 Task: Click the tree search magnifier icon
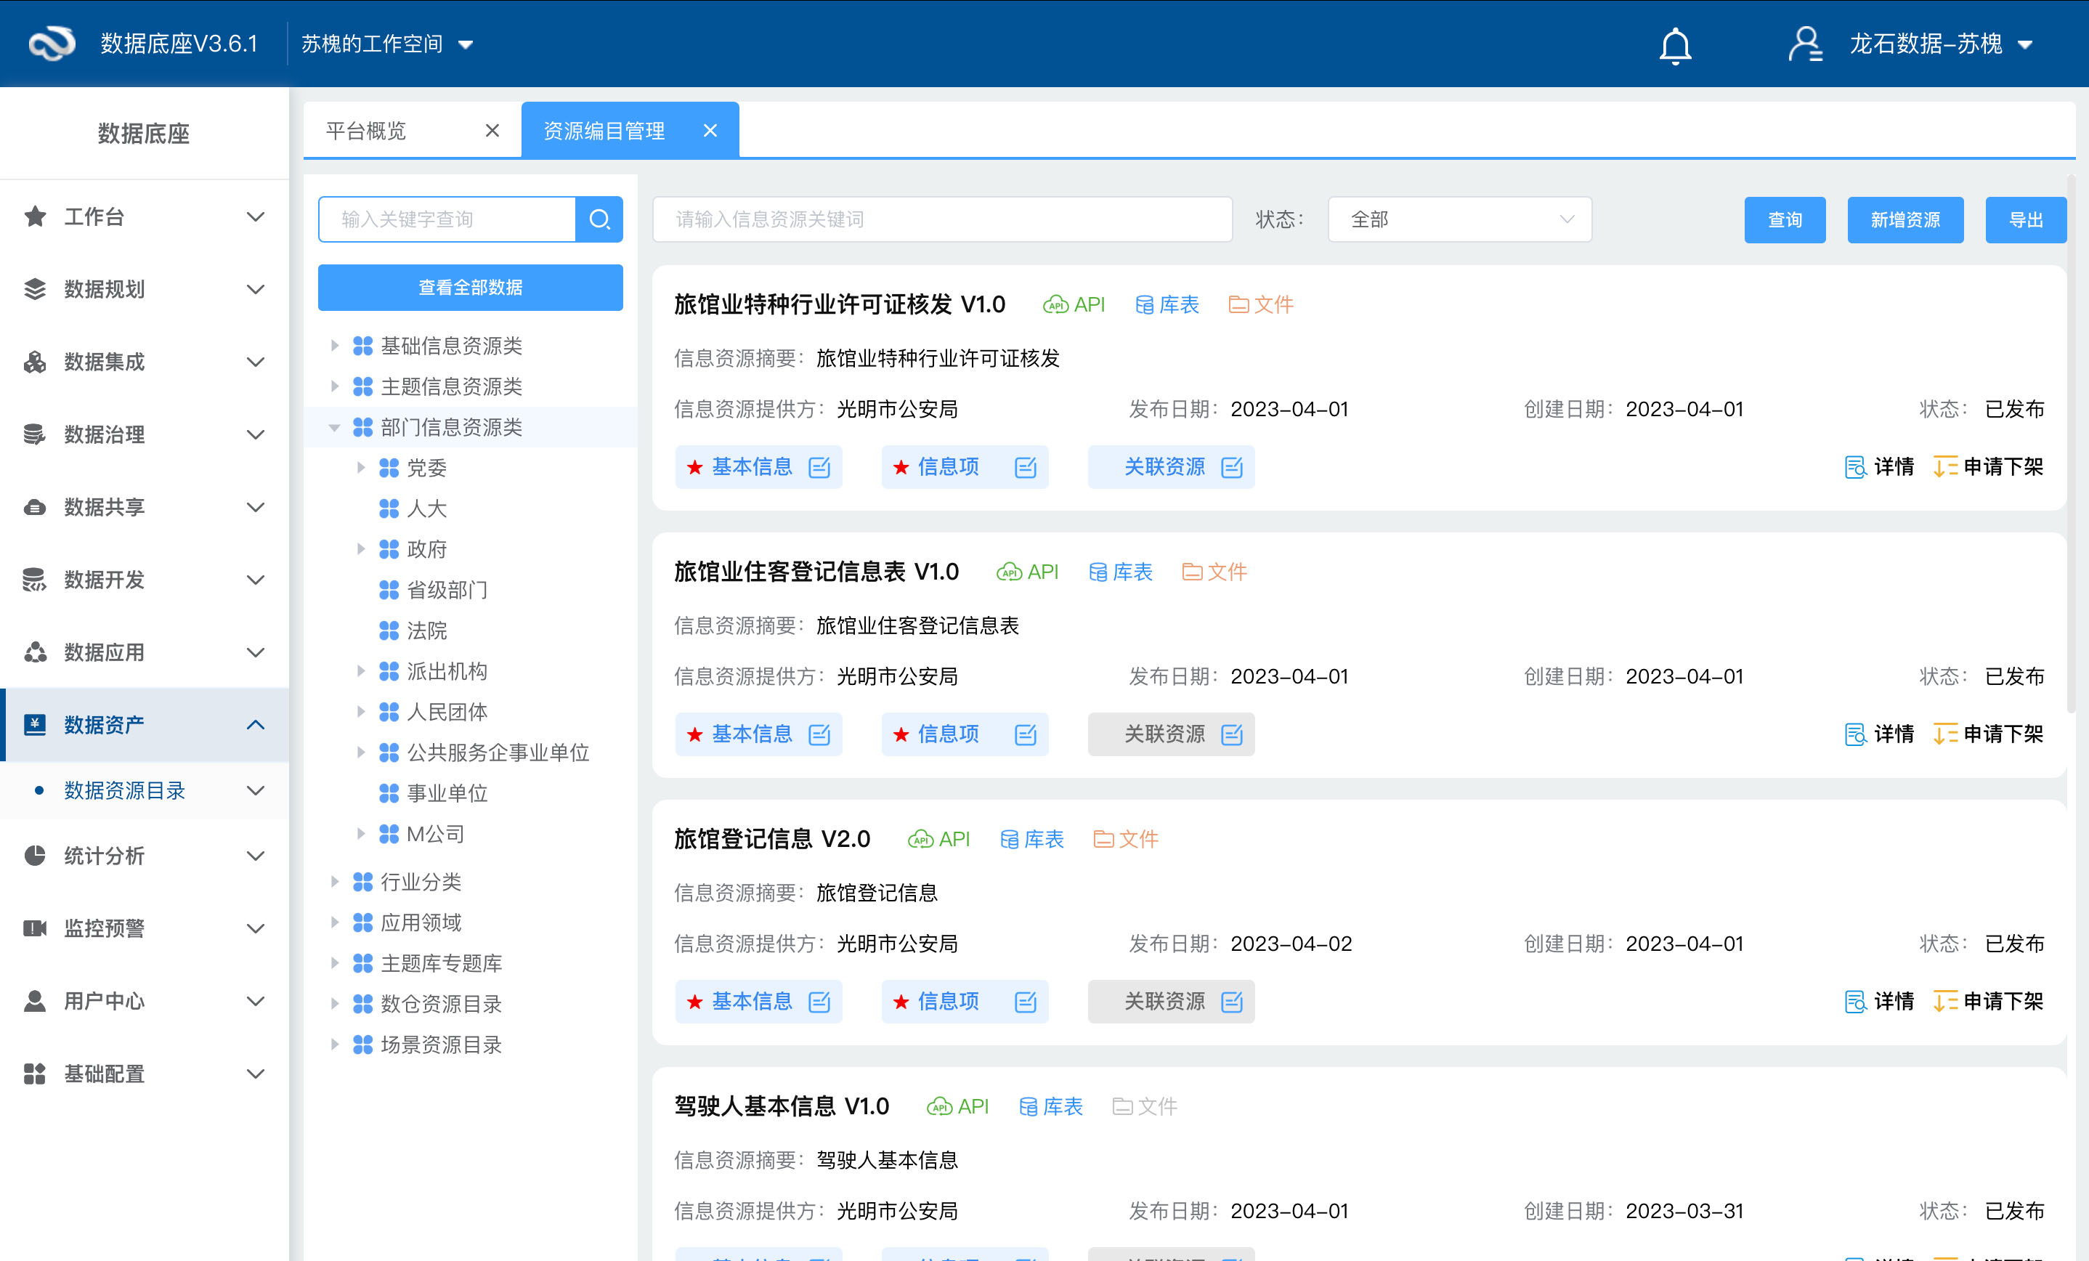coord(600,219)
